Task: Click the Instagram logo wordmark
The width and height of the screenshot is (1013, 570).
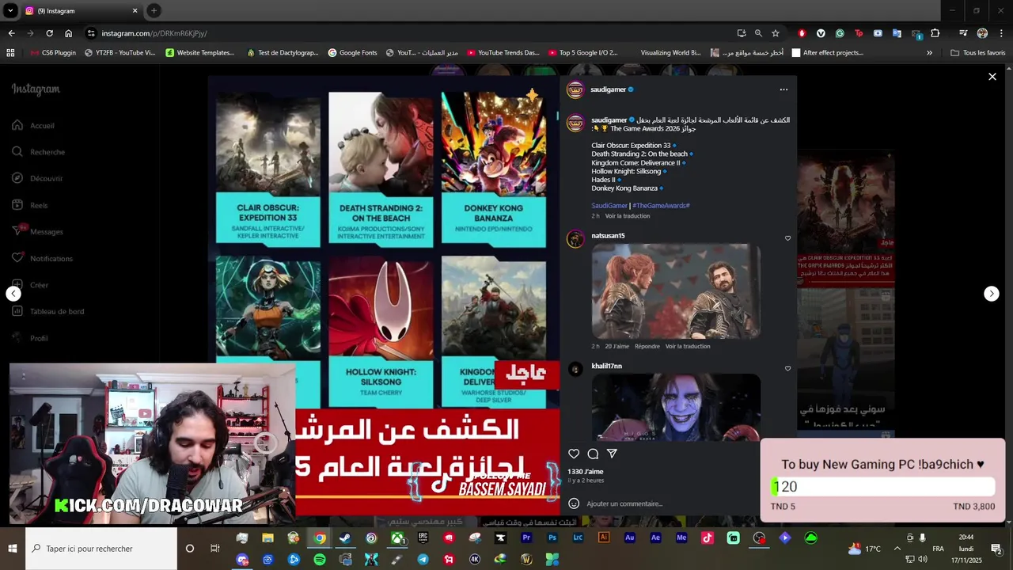Action: [x=36, y=89]
